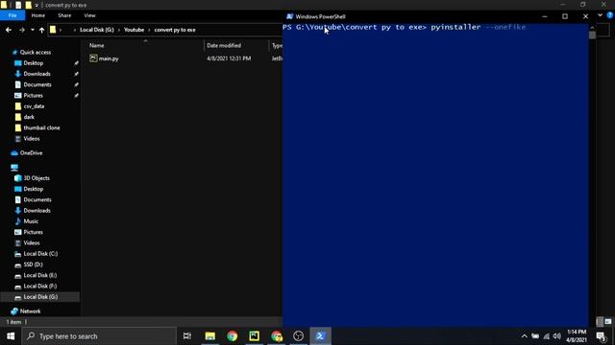Open the recent locations dropdown arrow
Screen dimensions: 615x345
click(32, 30)
